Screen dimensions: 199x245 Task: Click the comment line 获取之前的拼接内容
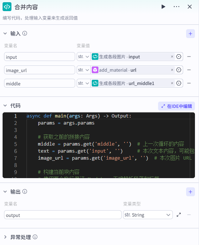pos(64,137)
